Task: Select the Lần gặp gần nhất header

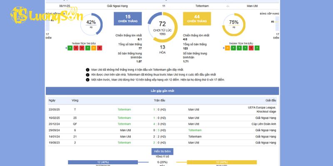Action: [162, 90]
